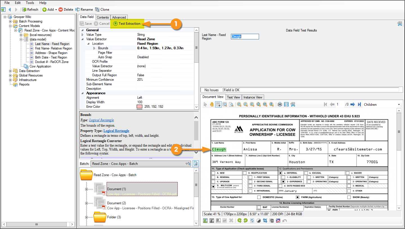Expand the Batch Processing tree node

click(10, 21)
